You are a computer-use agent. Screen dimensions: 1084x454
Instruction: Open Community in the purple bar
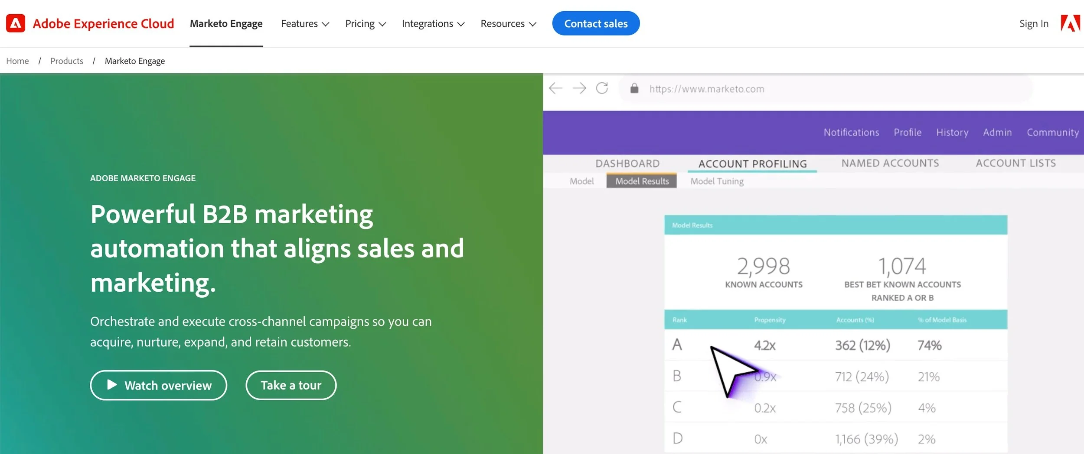1053,132
